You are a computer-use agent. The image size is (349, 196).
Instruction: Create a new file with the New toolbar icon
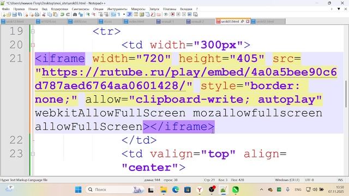click(x=4, y=15)
